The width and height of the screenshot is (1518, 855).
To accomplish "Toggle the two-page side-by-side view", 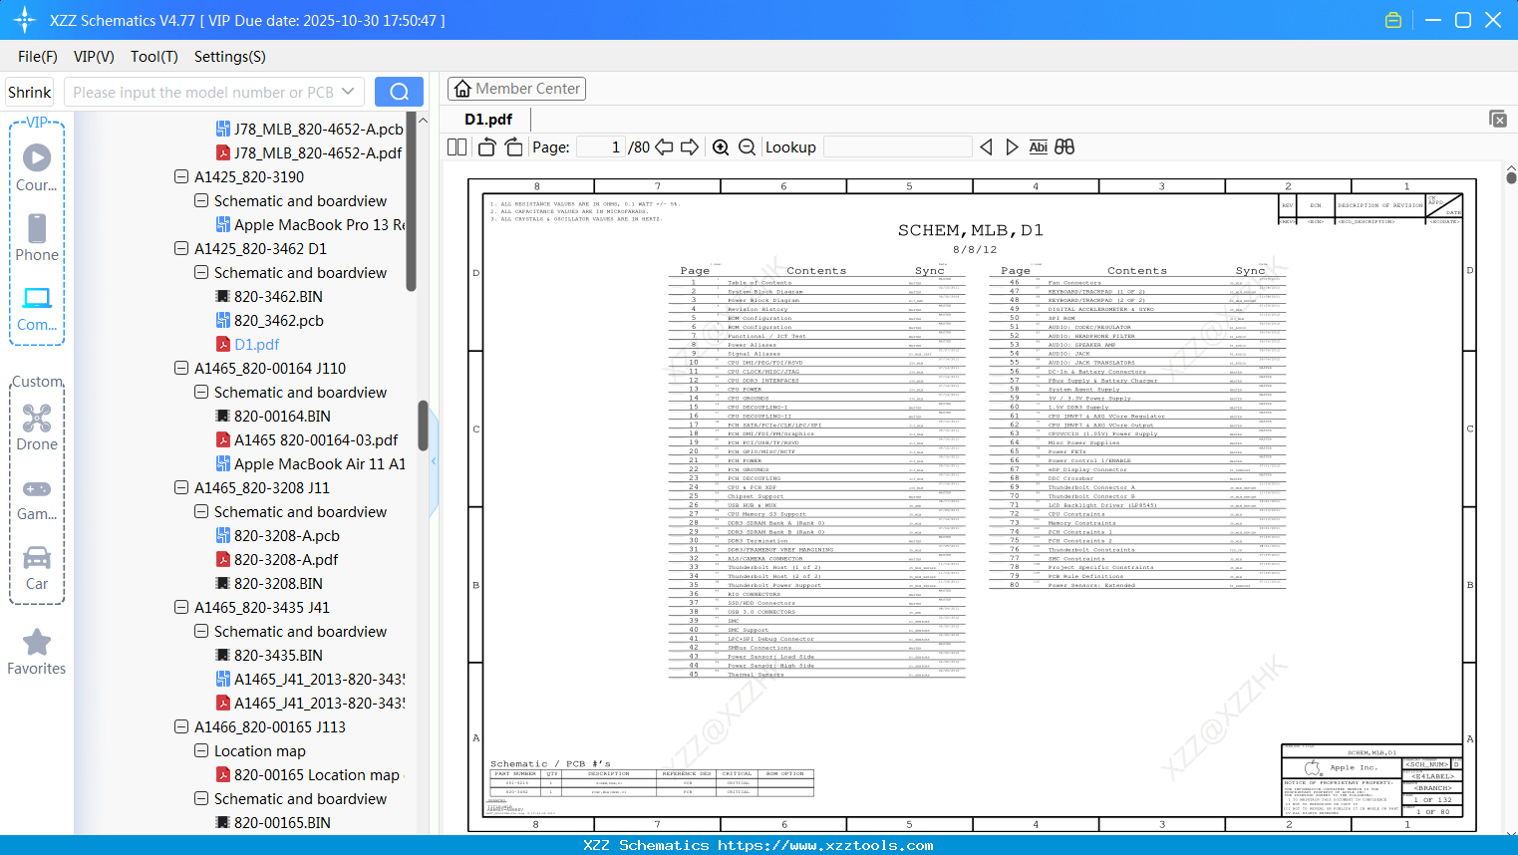I will 457,147.
